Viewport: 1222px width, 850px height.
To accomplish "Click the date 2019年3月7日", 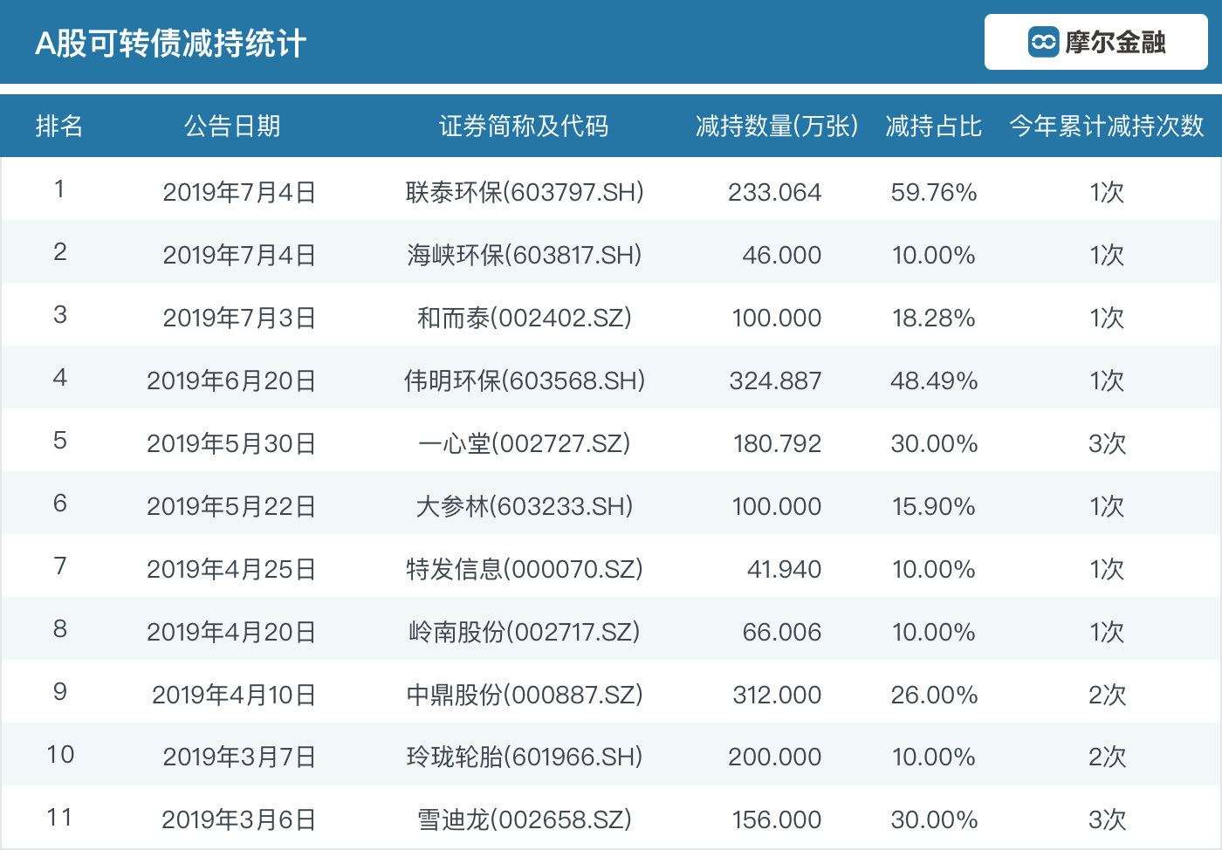I will point(239,757).
